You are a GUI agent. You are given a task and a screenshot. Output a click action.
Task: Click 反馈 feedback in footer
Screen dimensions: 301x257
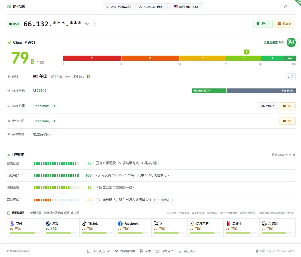(x=146, y=251)
